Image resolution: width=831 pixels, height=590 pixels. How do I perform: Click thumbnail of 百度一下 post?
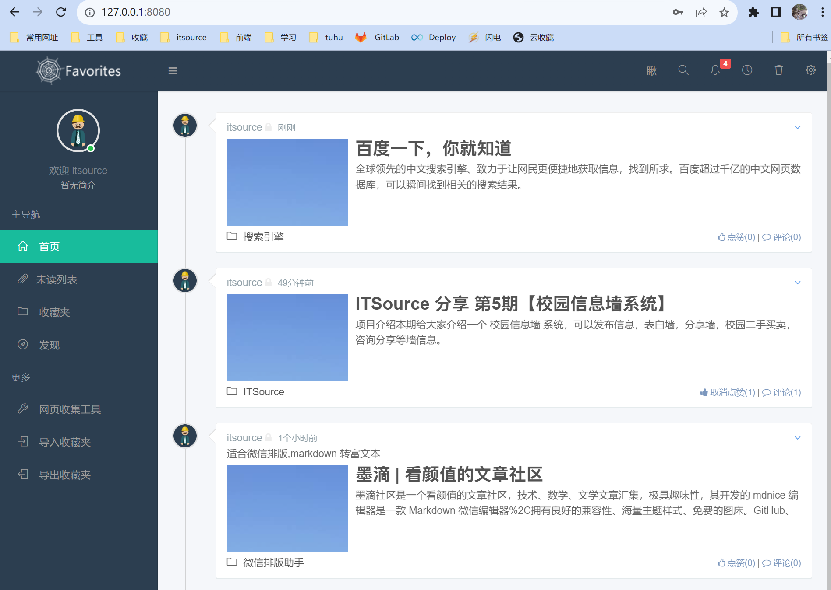[x=287, y=182]
